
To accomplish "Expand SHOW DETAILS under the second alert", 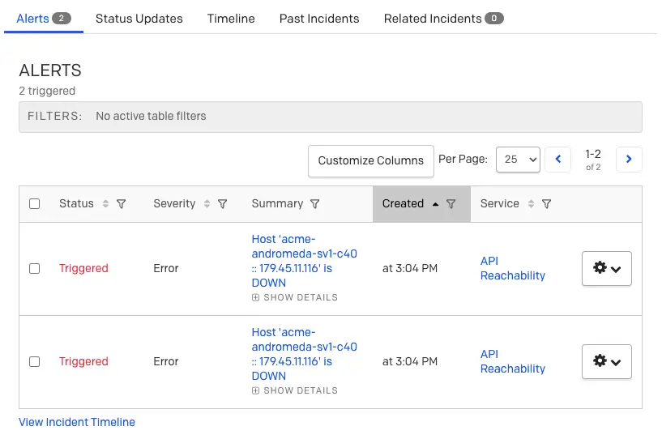I will tap(295, 390).
